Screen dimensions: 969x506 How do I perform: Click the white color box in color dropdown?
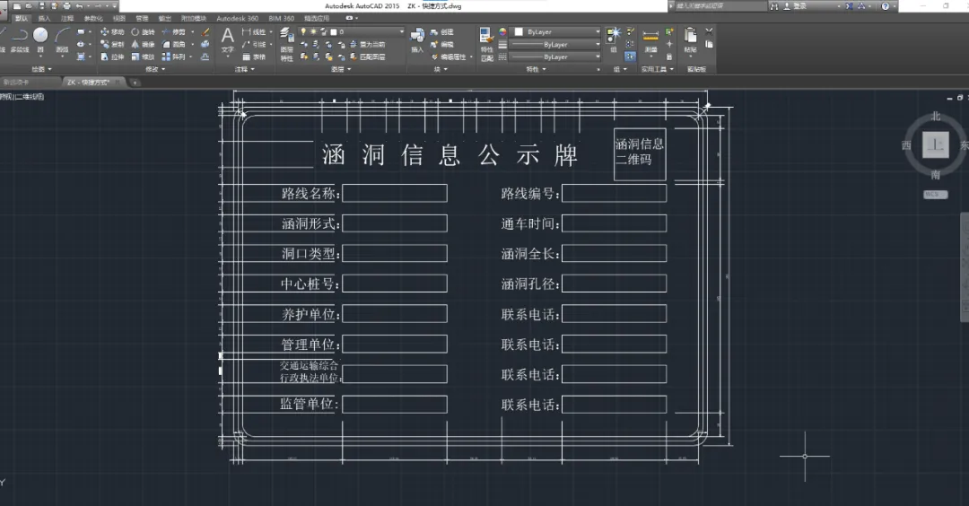point(519,31)
